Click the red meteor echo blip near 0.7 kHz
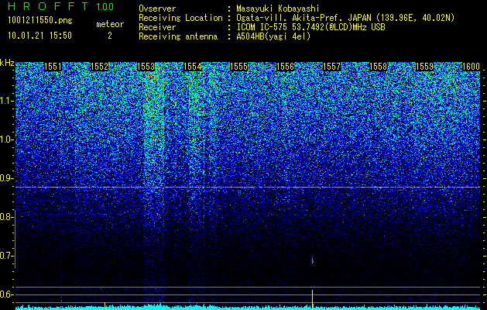 point(313,261)
